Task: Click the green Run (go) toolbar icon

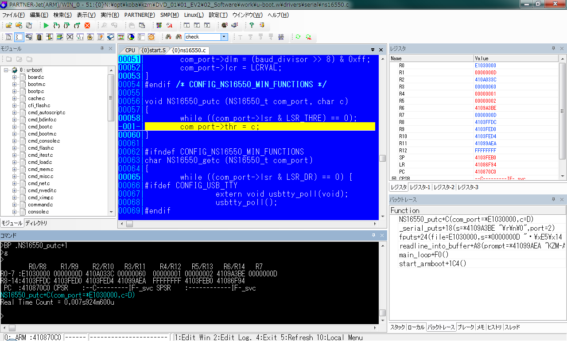Action: [x=46, y=26]
